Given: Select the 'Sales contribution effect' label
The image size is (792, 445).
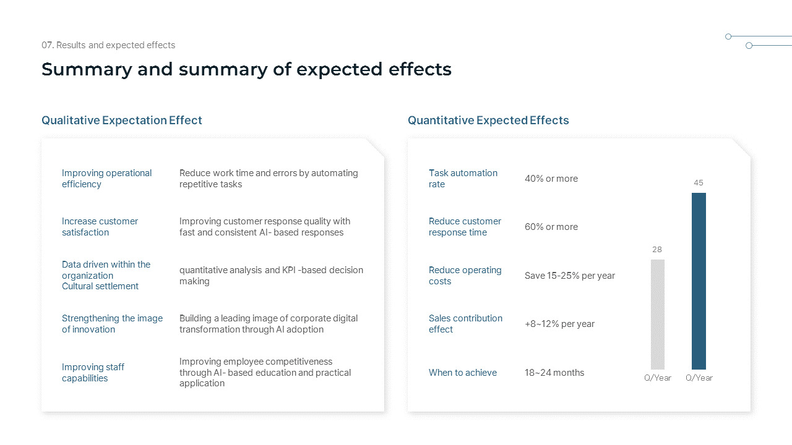Looking at the screenshot, I should [465, 324].
